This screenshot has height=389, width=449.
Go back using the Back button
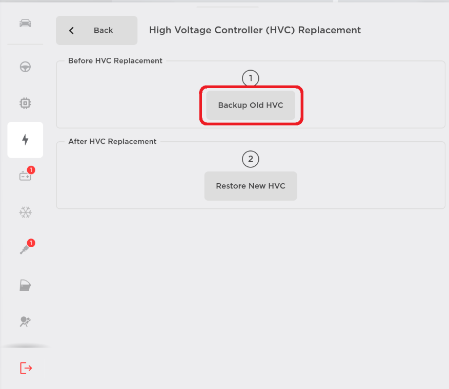click(96, 30)
